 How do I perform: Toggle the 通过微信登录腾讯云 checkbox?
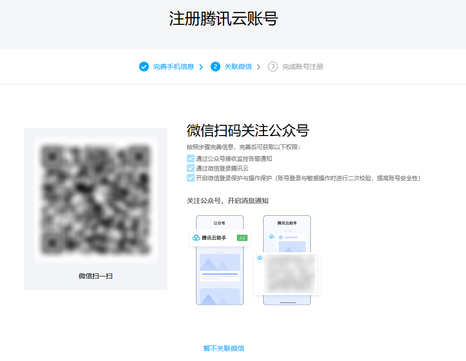point(191,168)
